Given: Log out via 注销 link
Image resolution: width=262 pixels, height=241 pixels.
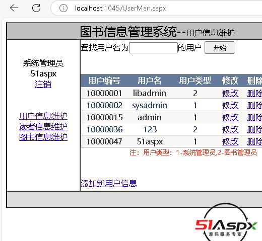Looking at the screenshot, I should 43,84.
